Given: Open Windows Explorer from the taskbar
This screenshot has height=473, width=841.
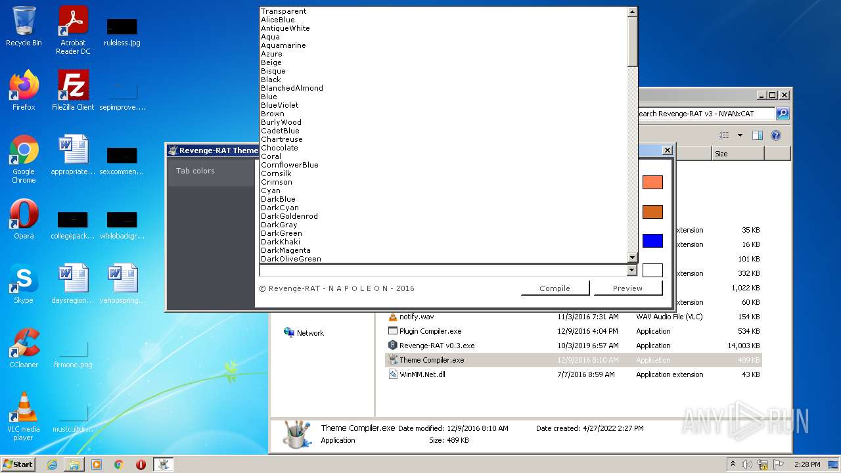Looking at the screenshot, I should pos(74,464).
